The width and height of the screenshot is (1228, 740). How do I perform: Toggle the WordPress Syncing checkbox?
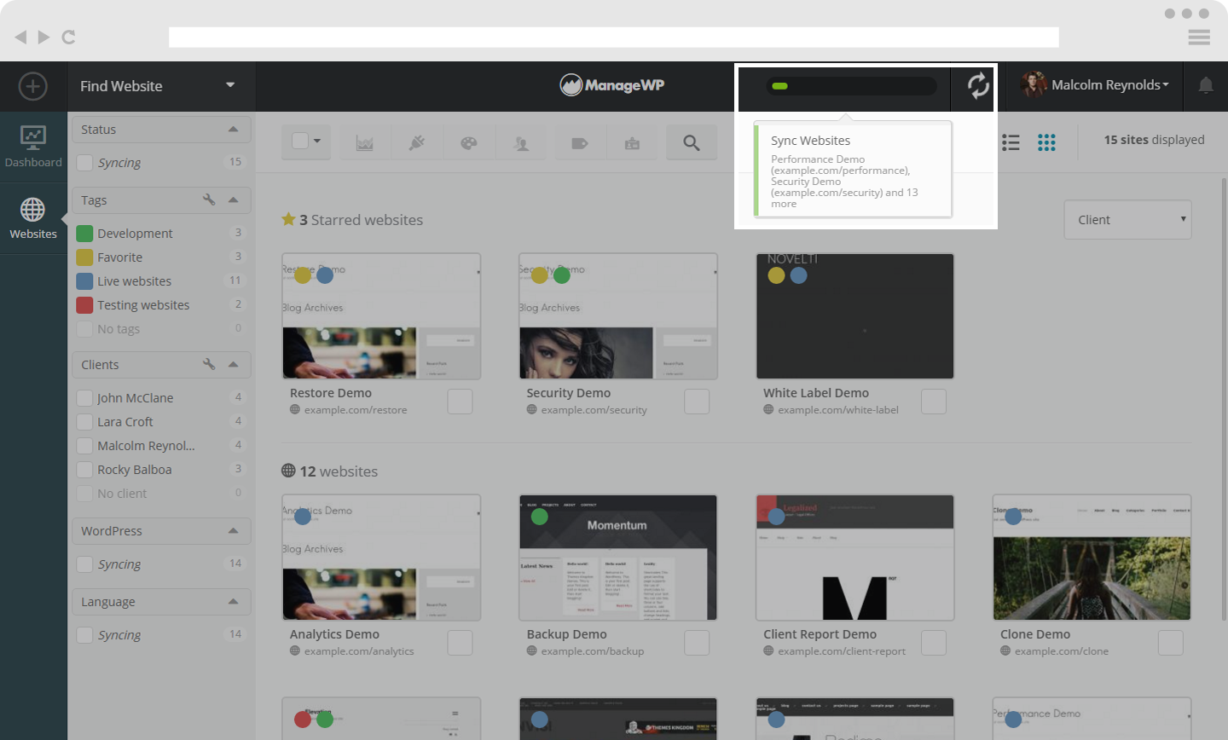[84, 564]
